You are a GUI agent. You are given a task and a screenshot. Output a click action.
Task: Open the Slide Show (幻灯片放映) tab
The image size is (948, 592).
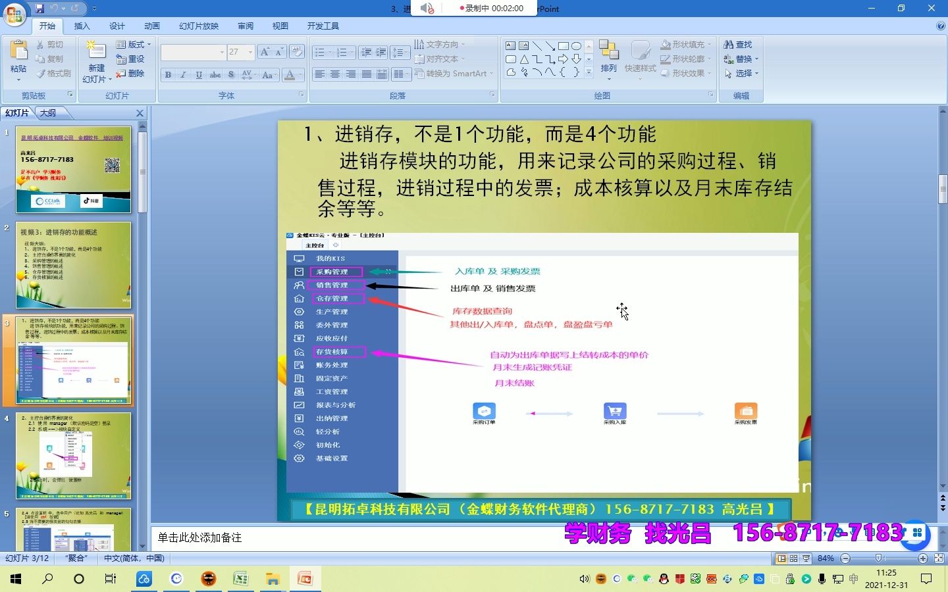pos(199,26)
